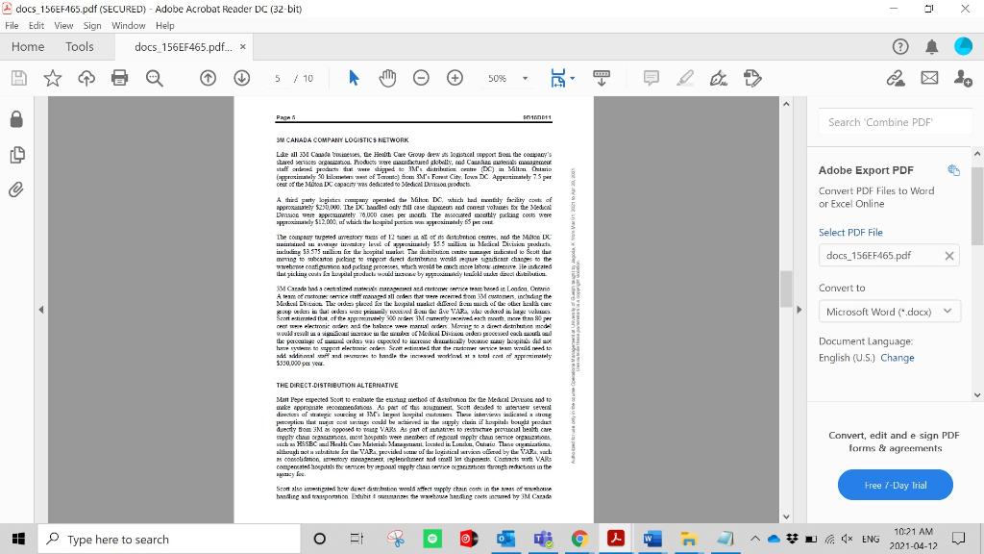The width and height of the screenshot is (984, 554).
Task: Select the Highlight text tool
Action: pyautogui.click(x=685, y=78)
